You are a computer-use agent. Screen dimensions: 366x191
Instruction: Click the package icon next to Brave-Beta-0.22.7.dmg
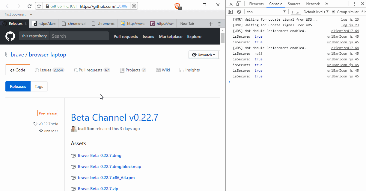73,156
